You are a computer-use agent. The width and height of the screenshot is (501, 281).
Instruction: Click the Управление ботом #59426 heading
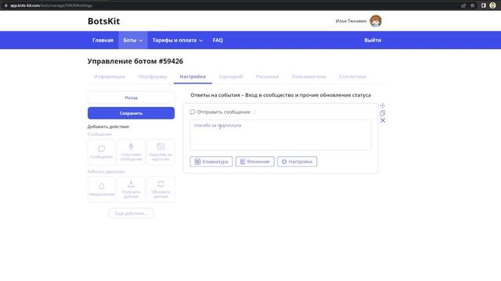pos(135,61)
